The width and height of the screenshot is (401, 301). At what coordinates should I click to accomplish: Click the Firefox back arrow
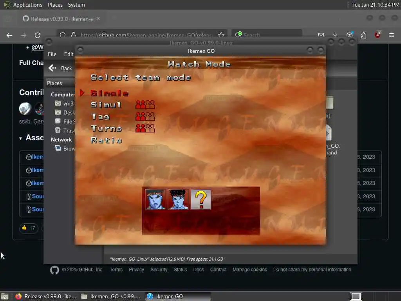9,35
